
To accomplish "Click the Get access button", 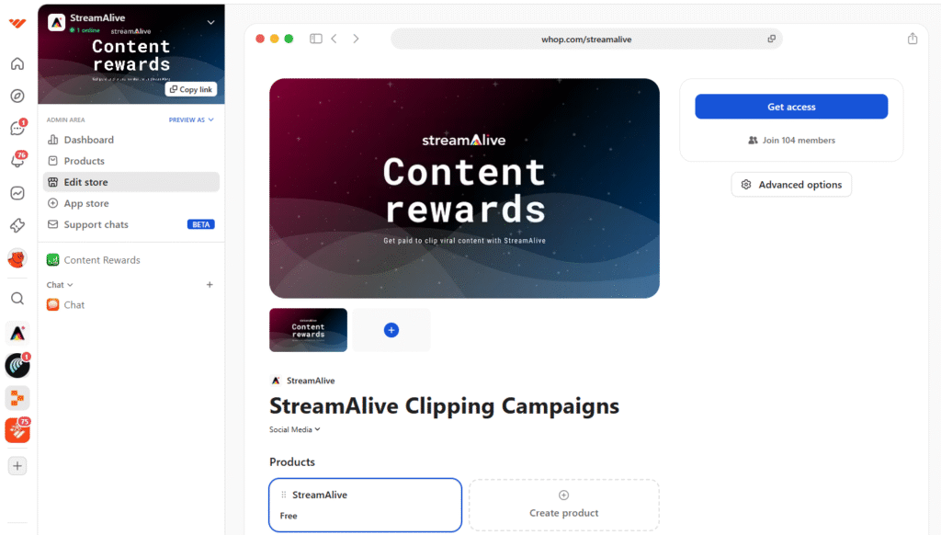I will pyautogui.click(x=791, y=107).
